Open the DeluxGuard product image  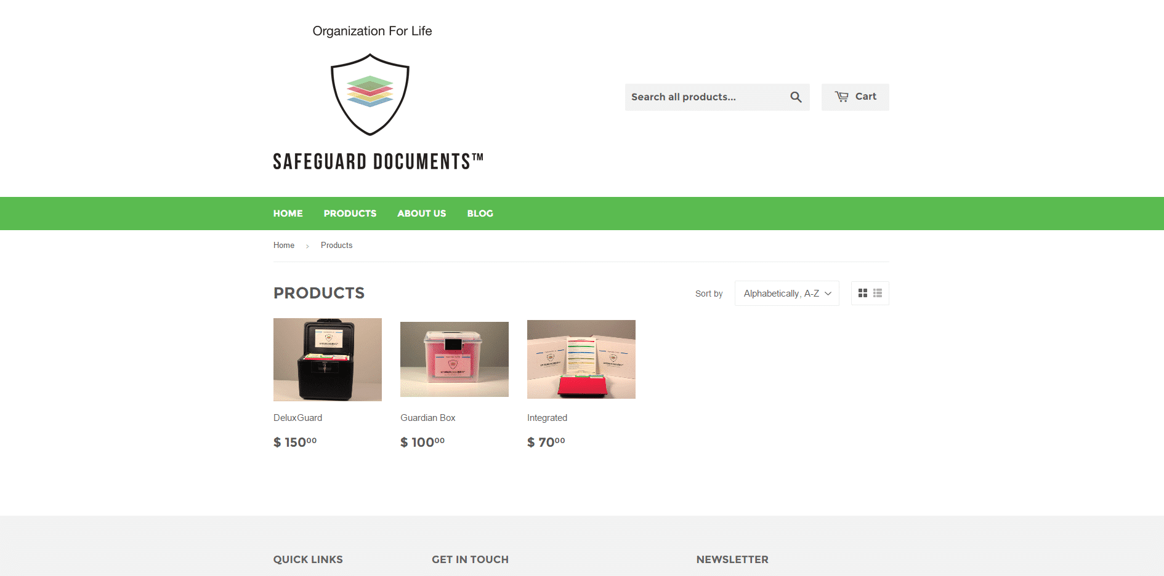coord(328,359)
